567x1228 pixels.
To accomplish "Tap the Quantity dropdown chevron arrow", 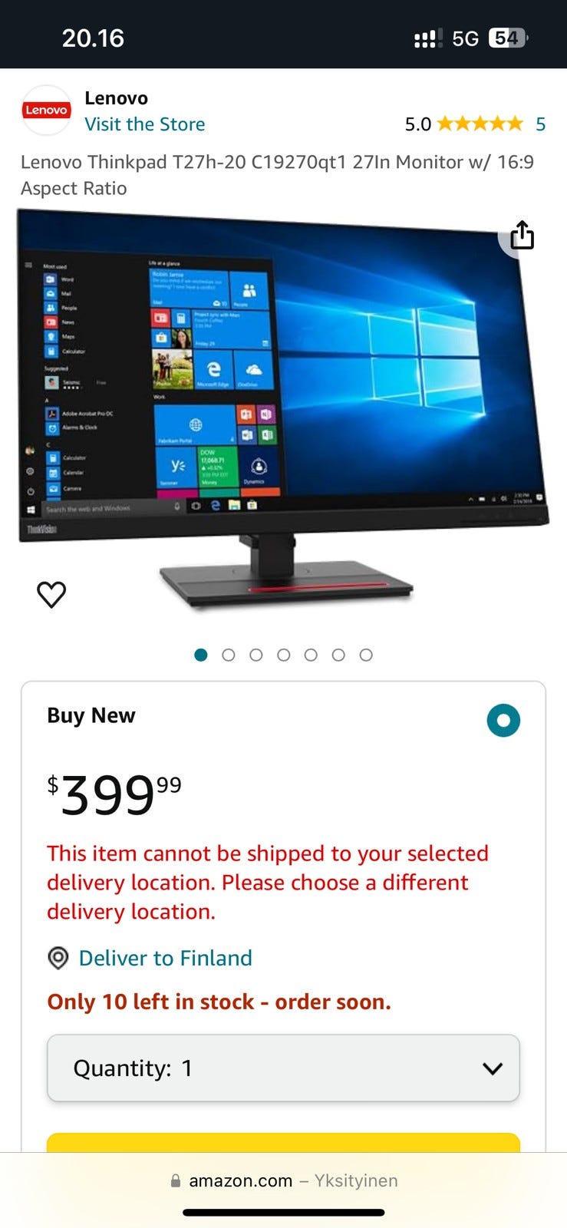I will pos(492,1068).
